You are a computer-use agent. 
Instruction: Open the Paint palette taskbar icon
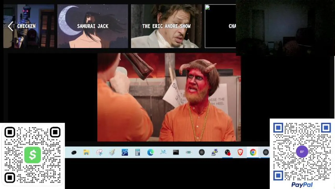pos(112,152)
